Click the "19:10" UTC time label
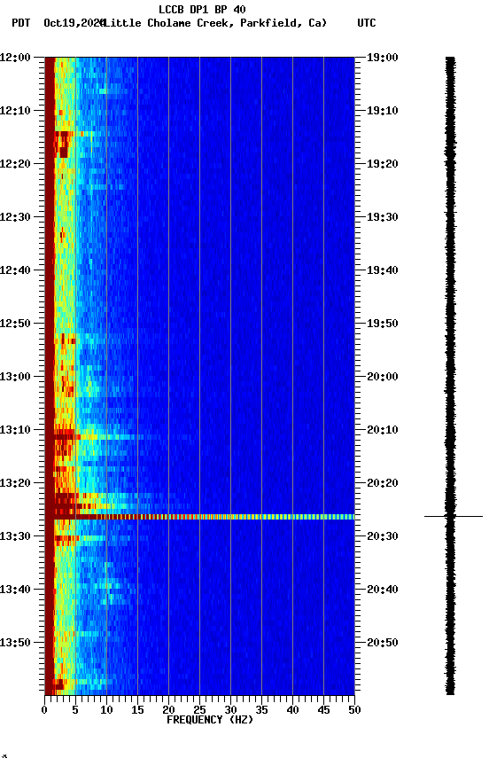 pos(383,111)
